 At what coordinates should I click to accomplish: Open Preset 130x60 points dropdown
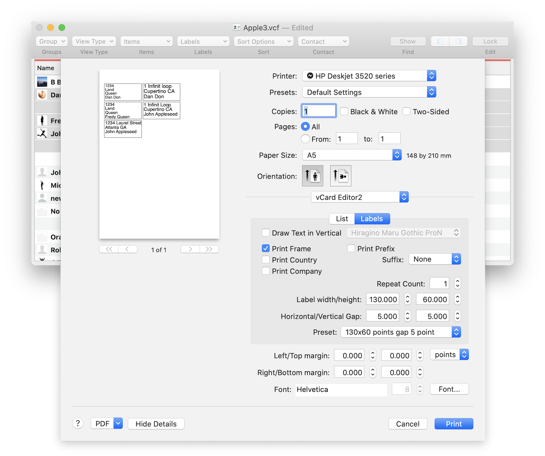tap(401, 332)
